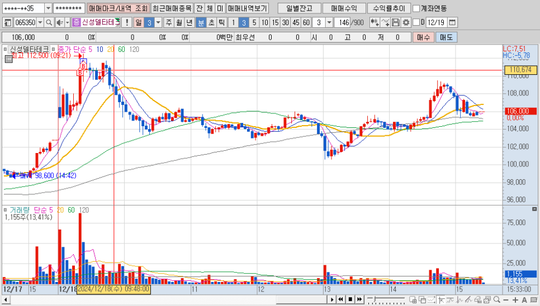Viewport: 540px width, 306px height.
Task: Expand the account number dropdown
Action: tap(48, 8)
